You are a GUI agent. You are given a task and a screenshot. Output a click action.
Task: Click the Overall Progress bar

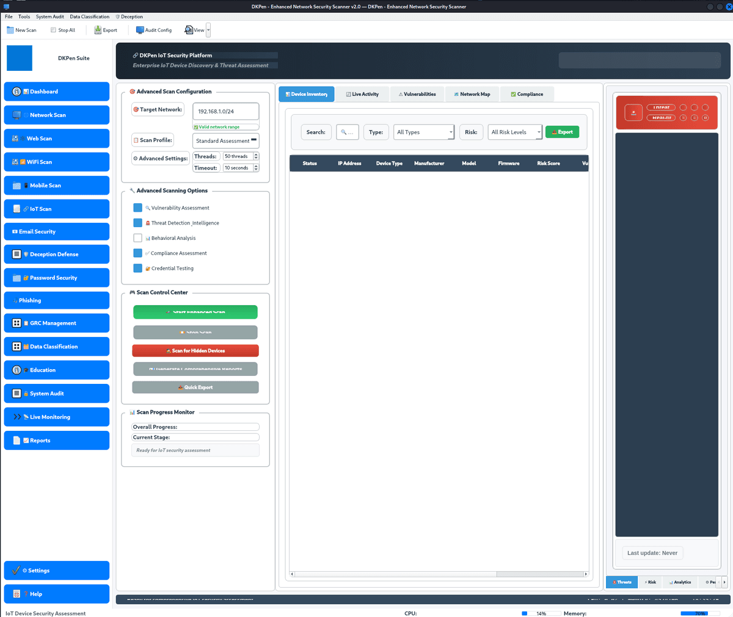(195, 427)
